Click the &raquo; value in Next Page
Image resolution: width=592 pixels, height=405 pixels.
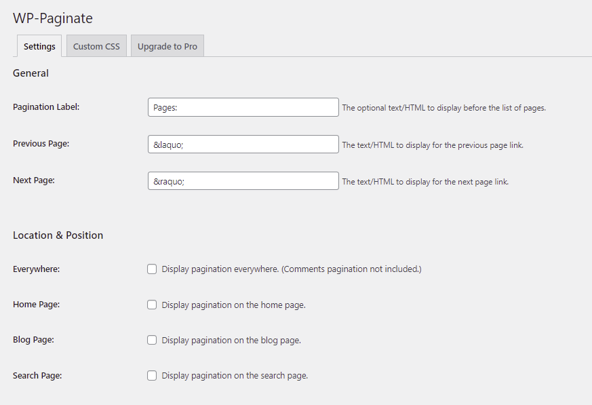coord(168,180)
